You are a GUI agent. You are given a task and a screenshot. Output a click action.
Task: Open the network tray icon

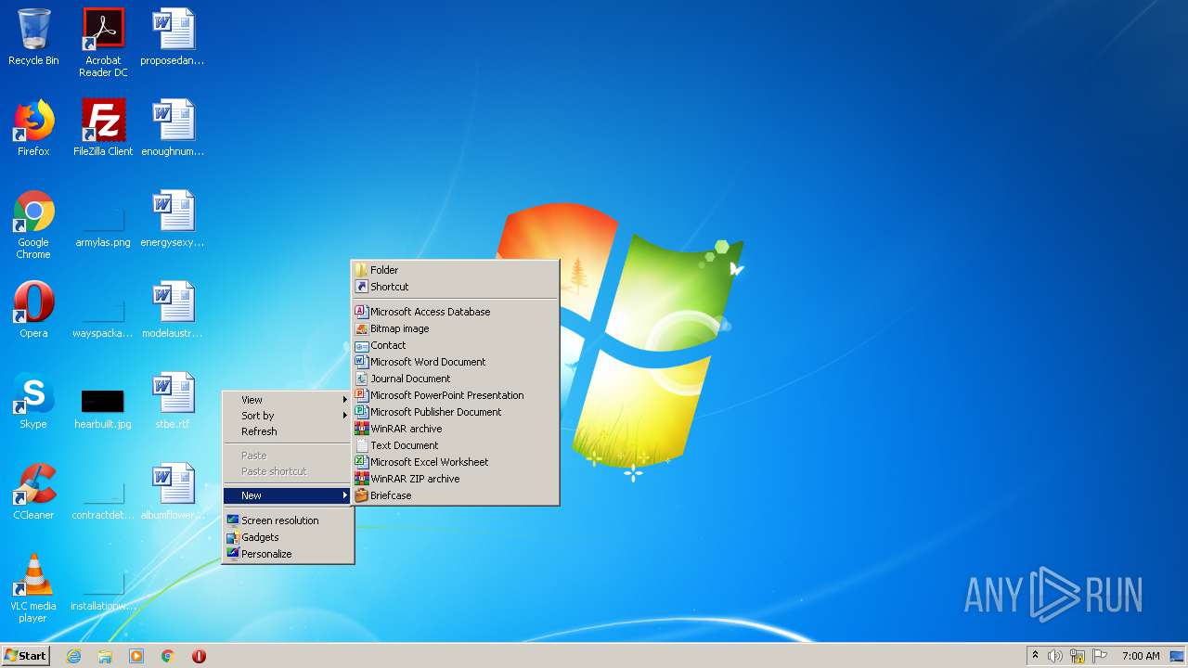click(1078, 656)
